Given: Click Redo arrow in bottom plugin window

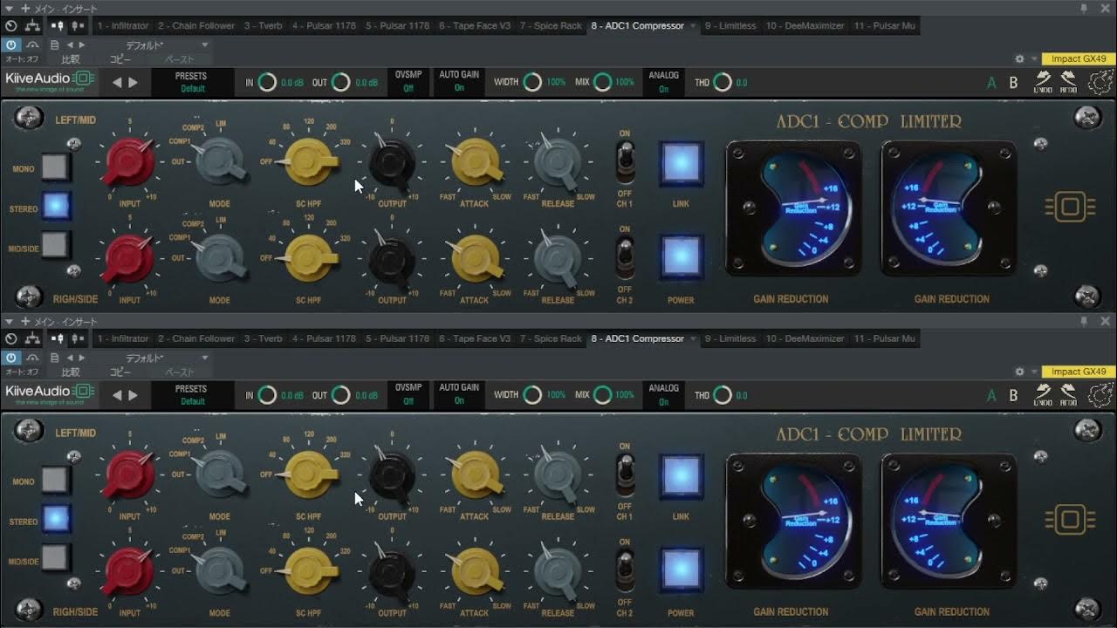Looking at the screenshot, I should [x=1068, y=395].
